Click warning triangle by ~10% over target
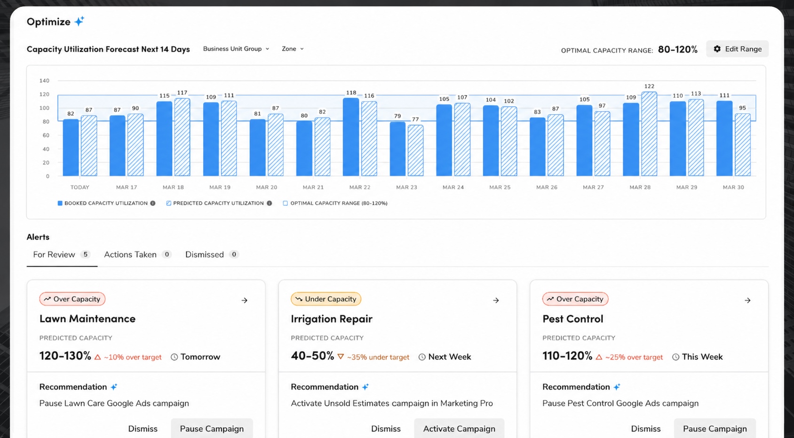The image size is (794, 438). click(x=98, y=357)
